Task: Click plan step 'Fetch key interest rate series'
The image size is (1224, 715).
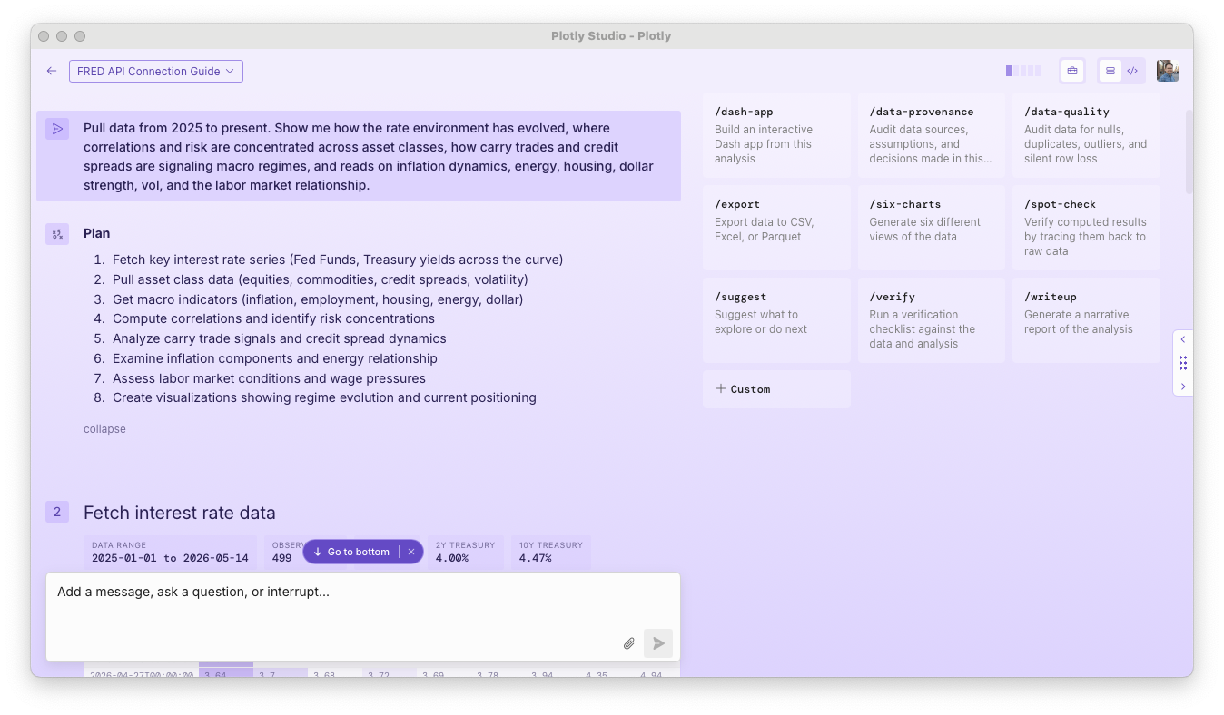Action: click(338, 260)
